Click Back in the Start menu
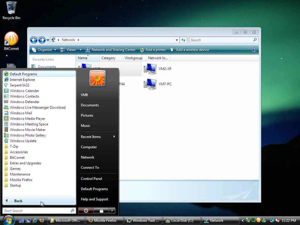 40,201
